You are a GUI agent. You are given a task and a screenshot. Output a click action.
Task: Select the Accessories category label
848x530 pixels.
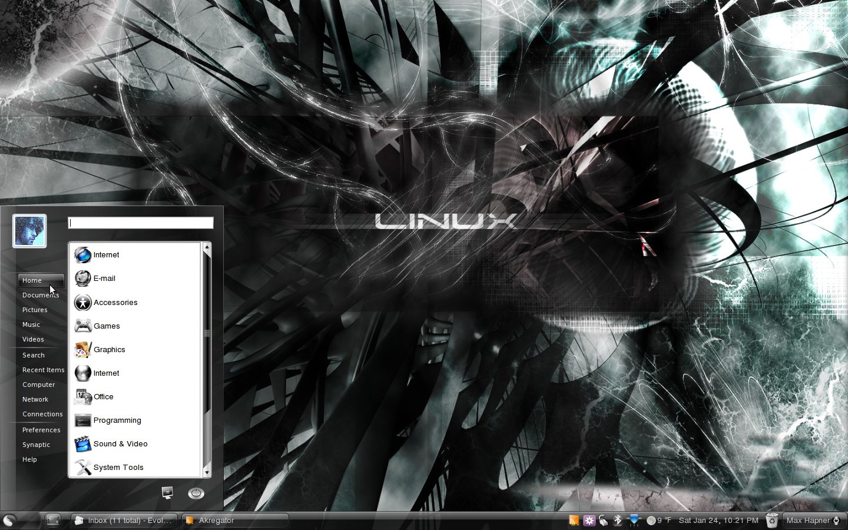point(115,303)
